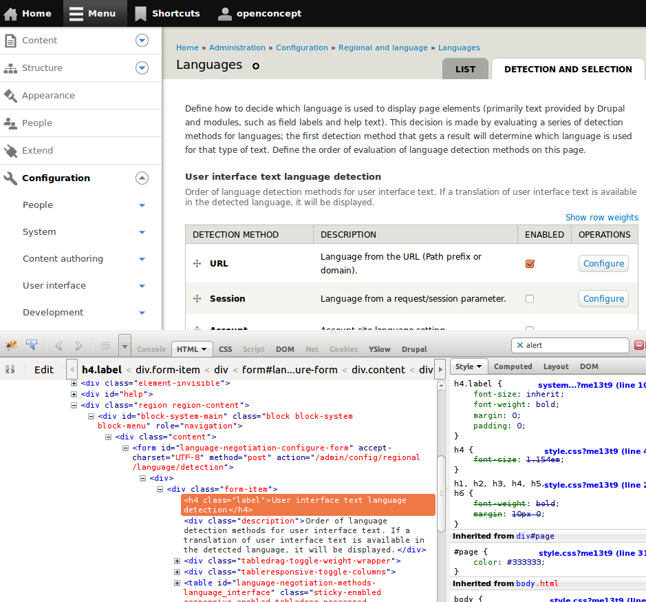The image size is (646, 602).
Task: Activate Firebug's Inspect Element tool
Action: pos(31,343)
